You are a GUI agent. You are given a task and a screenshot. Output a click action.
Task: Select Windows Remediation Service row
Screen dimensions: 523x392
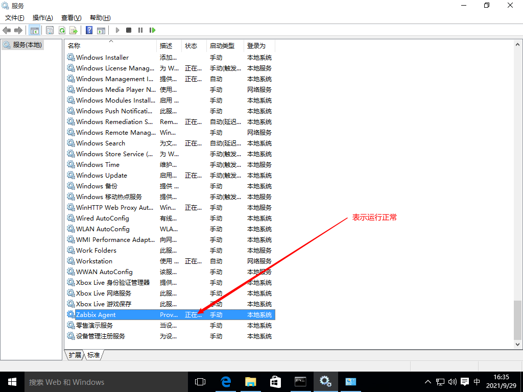pos(171,121)
